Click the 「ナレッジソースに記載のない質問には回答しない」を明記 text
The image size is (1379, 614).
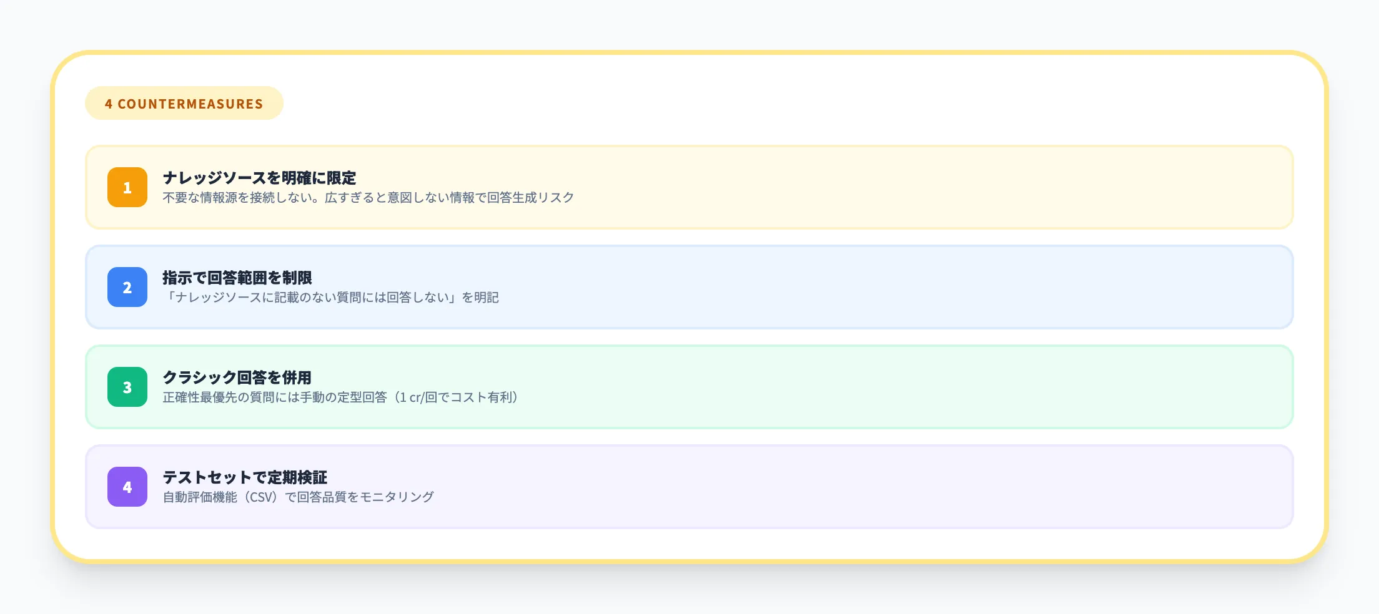[x=330, y=298]
